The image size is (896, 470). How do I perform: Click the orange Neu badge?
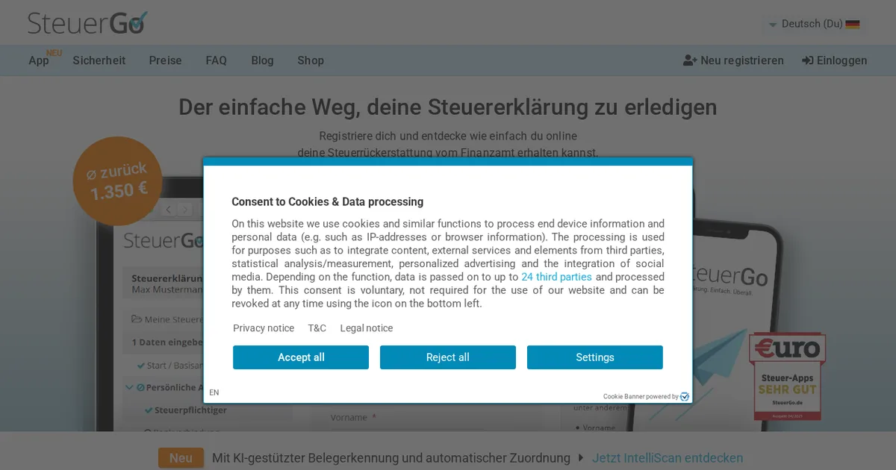[x=181, y=458]
